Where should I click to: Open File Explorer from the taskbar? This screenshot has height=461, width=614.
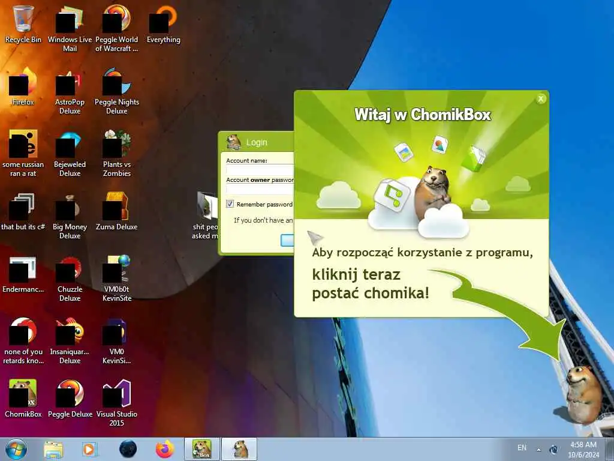tap(53, 449)
